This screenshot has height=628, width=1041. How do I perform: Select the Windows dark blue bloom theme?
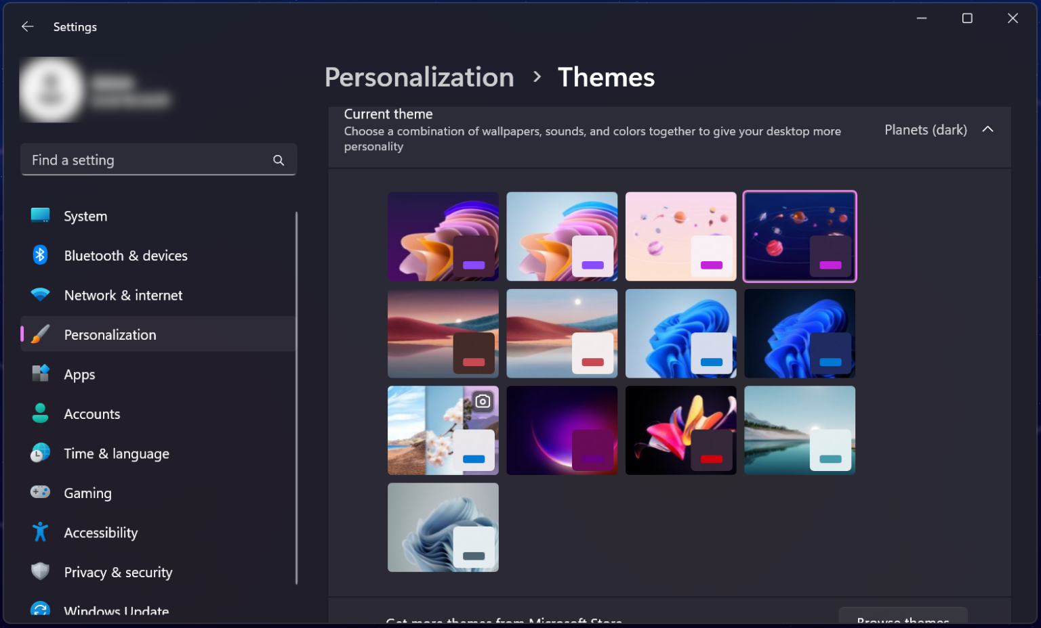pos(800,334)
